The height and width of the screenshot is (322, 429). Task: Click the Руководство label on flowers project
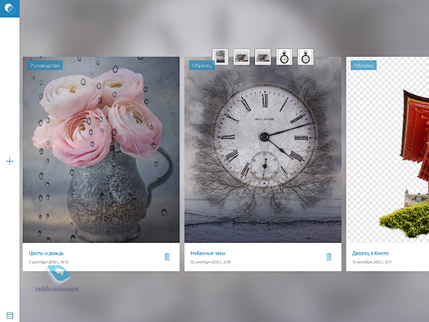pos(45,65)
